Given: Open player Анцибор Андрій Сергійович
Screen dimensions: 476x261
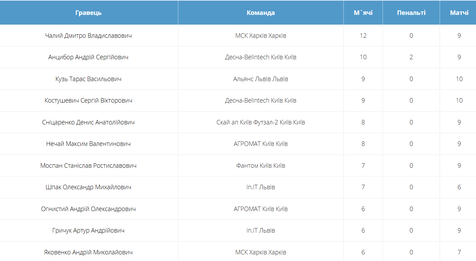Looking at the screenshot, I should pyautogui.click(x=89, y=57).
